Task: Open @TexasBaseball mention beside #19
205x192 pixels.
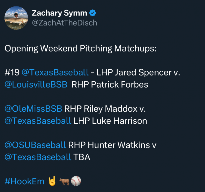Action: click(55, 72)
